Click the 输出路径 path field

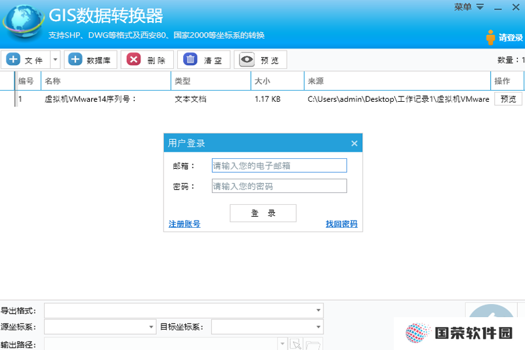[x=161, y=343]
